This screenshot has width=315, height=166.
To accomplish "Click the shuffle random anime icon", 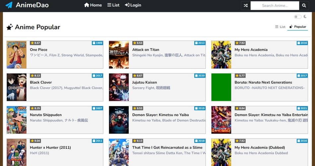I will 245,6.
